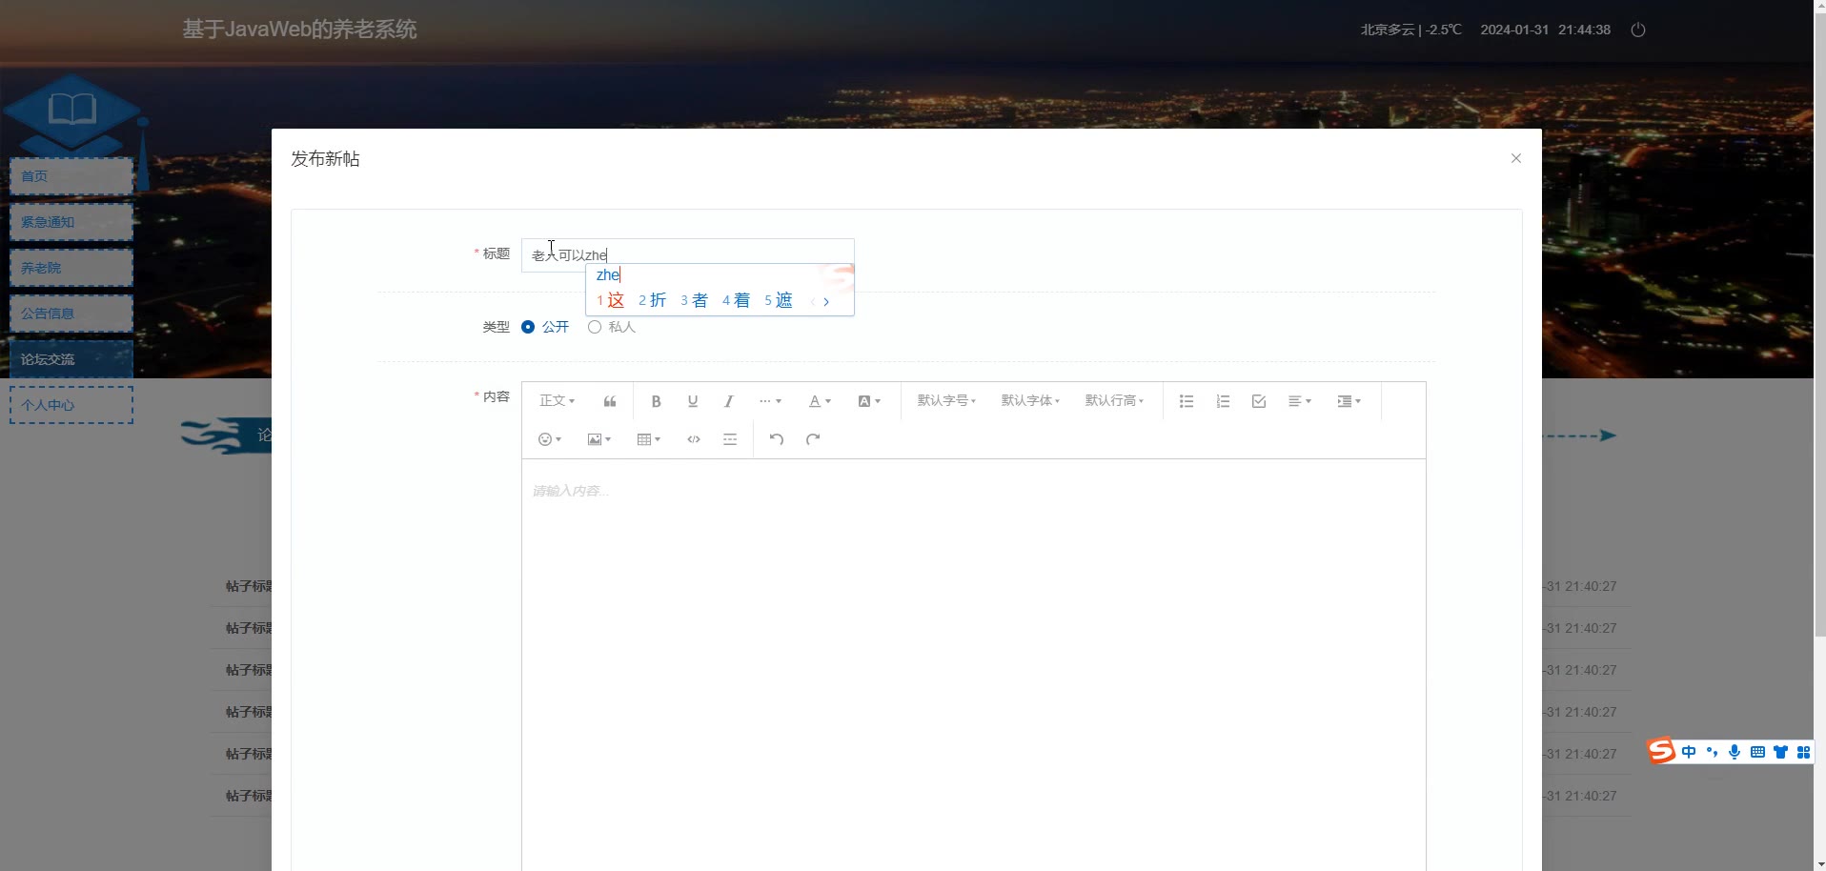
Task: Choose IME candidate 5 遮
Action: tap(779, 301)
